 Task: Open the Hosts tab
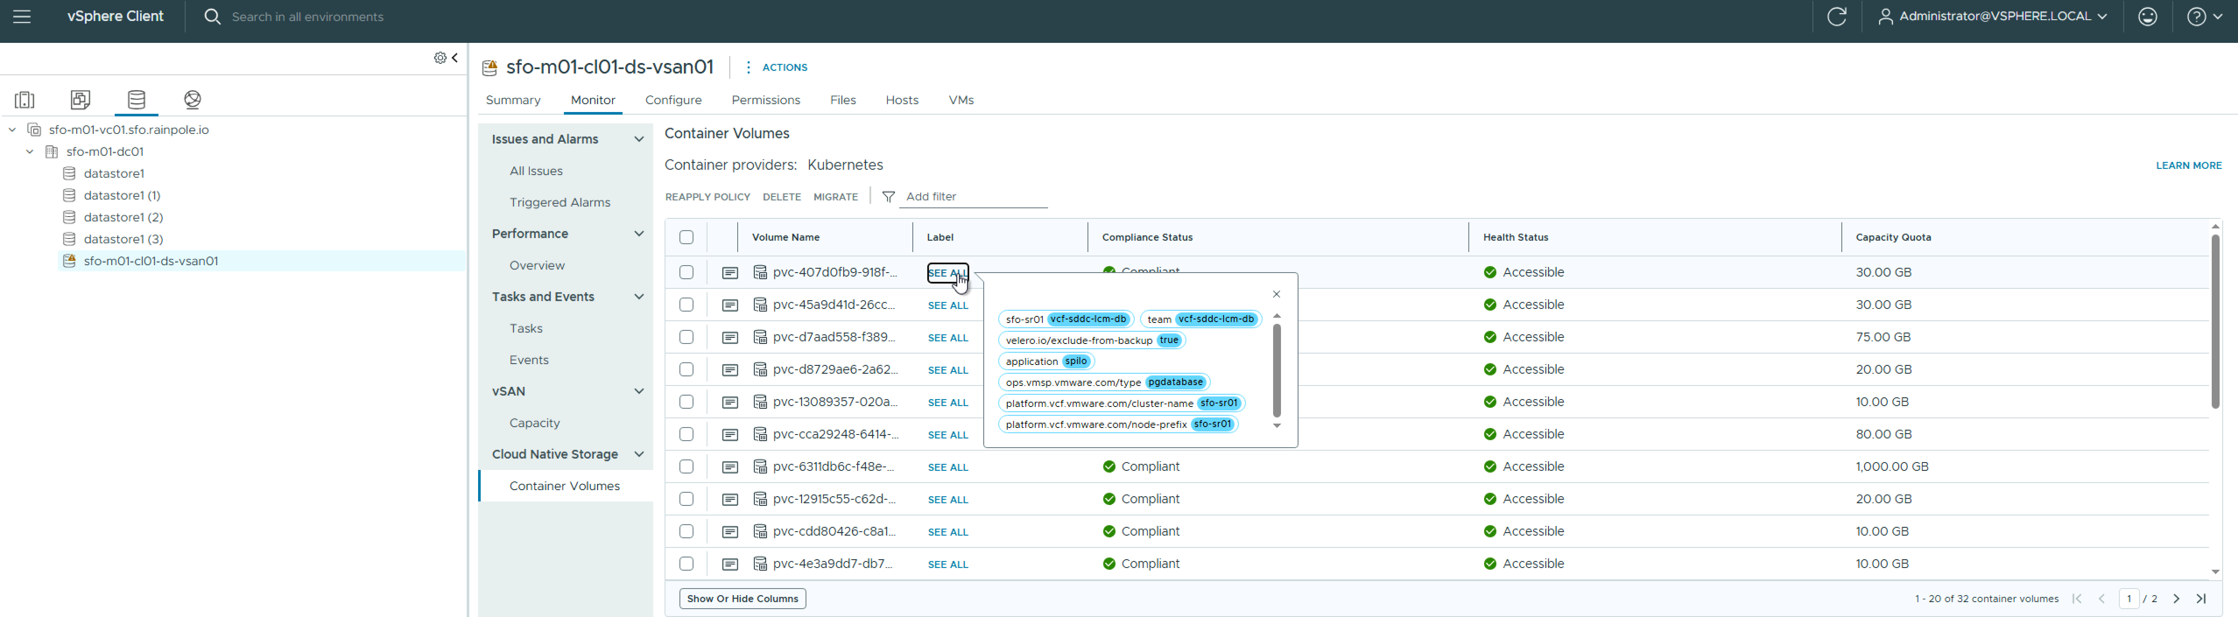coord(902,100)
